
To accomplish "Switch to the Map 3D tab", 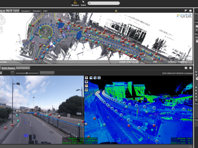I will 9,11.
